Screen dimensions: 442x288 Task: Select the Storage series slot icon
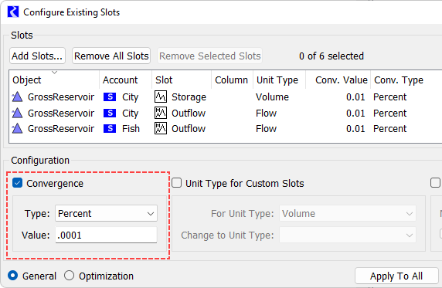[x=161, y=97]
